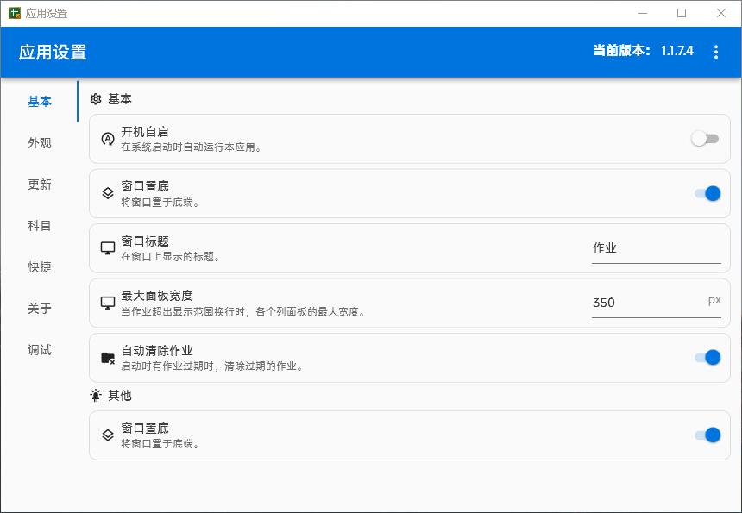Viewport: 742px width, 513px height.
Task: Click the monitor icon beside 最大面板宽度
Action: pos(108,303)
